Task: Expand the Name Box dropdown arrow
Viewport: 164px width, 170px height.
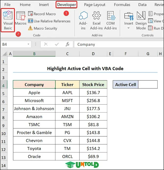Action: point(28,44)
